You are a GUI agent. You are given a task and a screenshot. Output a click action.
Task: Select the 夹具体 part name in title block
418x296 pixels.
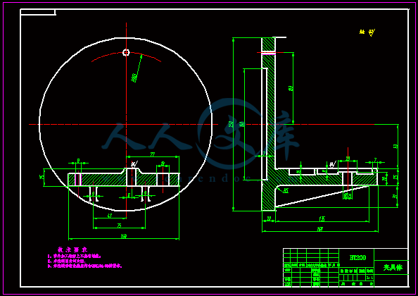click(x=393, y=267)
